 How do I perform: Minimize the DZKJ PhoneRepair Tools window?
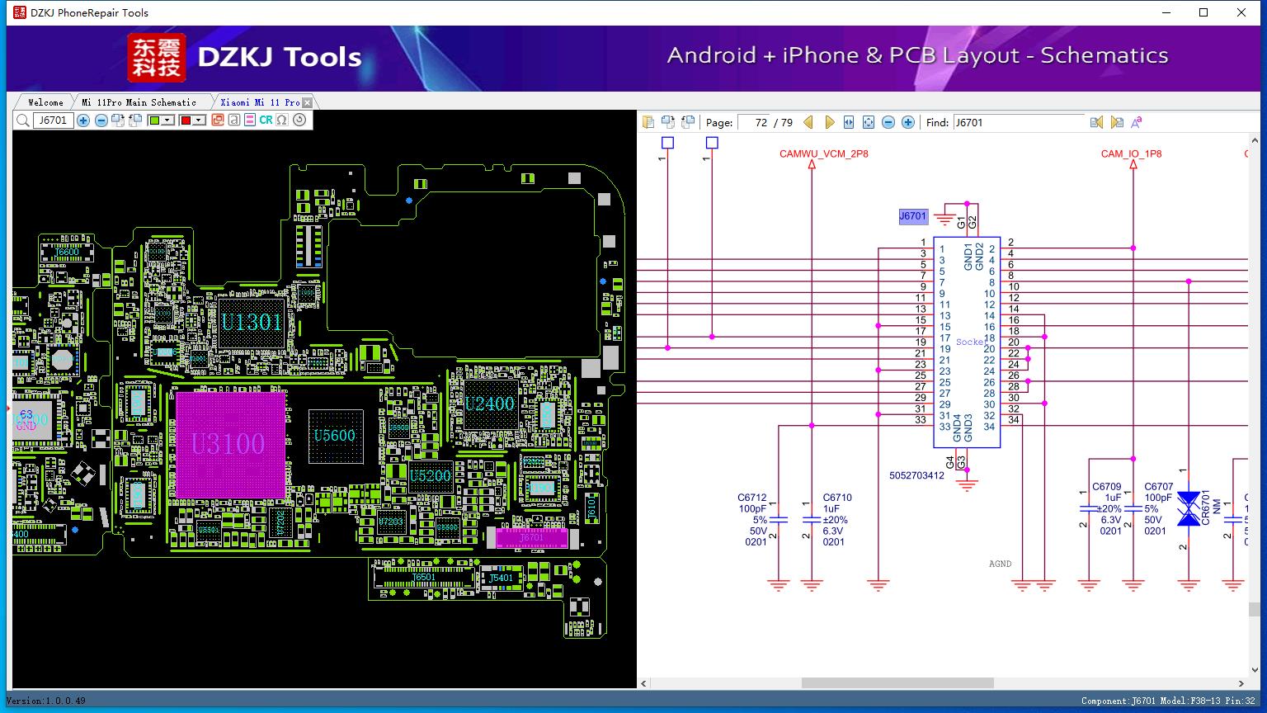click(1166, 12)
